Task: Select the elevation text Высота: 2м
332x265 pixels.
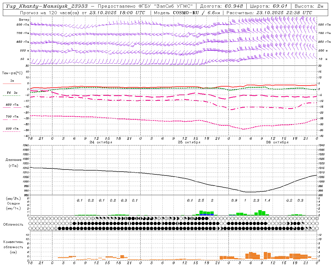Action: pos(309,6)
